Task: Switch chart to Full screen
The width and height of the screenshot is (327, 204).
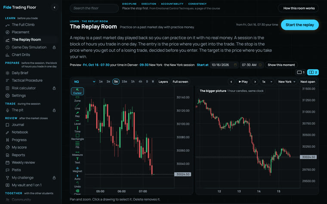Action: click(180, 82)
